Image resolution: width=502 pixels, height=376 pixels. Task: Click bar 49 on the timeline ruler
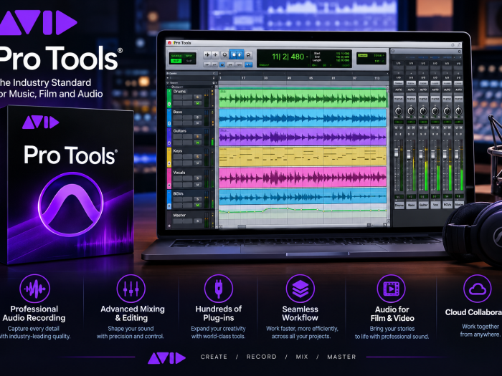coord(289,78)
